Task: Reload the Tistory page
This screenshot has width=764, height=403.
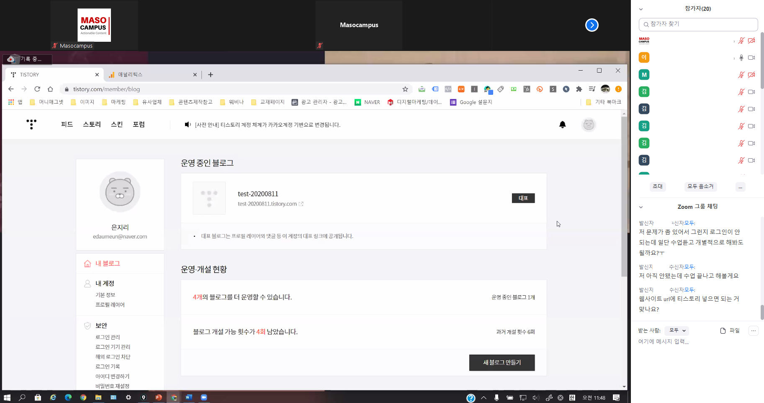Action: tap(37, 89)
